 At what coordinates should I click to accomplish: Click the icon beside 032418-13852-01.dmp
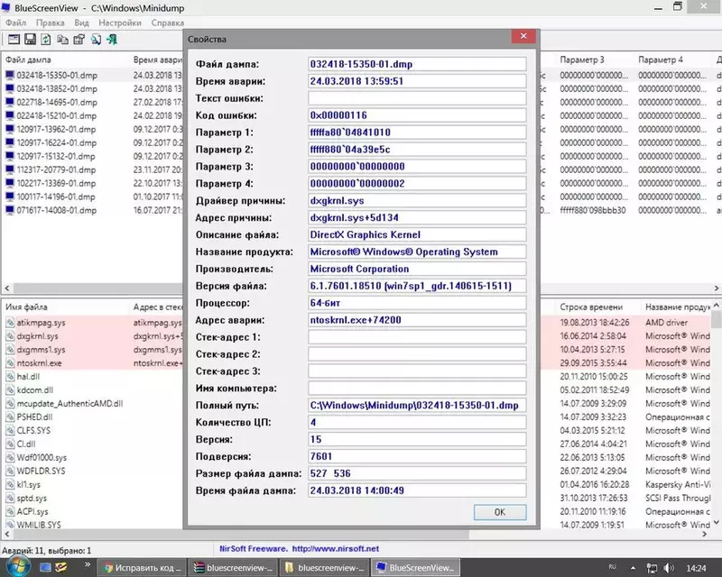[10, 88]
